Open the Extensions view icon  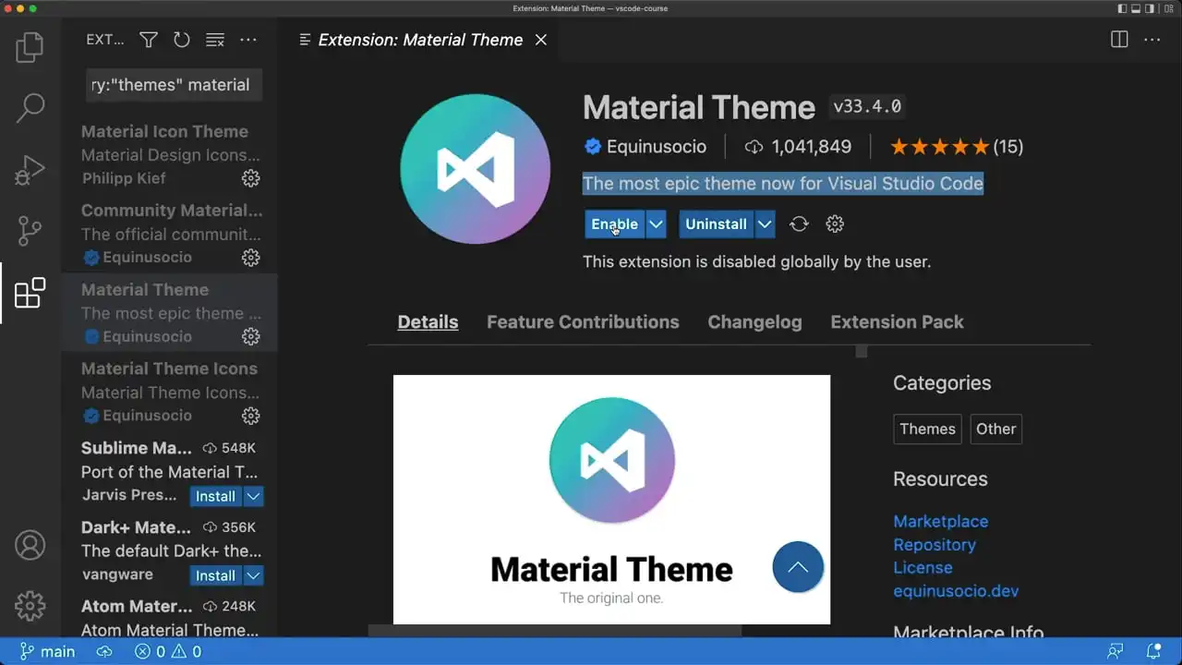click(30, 293)
